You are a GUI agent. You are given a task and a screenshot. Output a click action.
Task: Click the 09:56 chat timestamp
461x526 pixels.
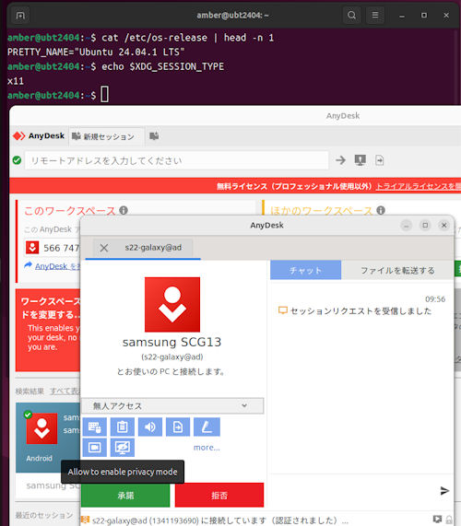tap(435, 298)
